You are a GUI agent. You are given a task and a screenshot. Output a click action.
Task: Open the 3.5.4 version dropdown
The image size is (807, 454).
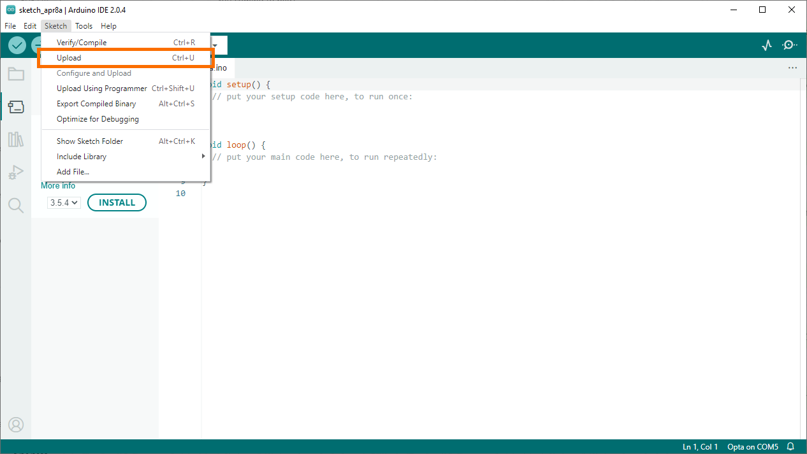coord(63,202)
